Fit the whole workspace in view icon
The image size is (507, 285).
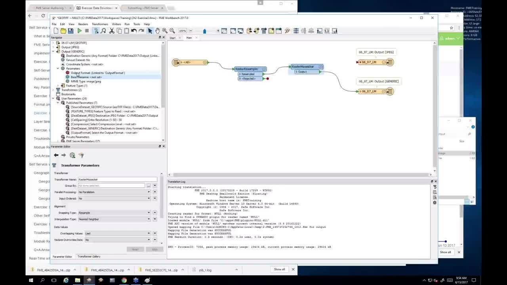233,31
